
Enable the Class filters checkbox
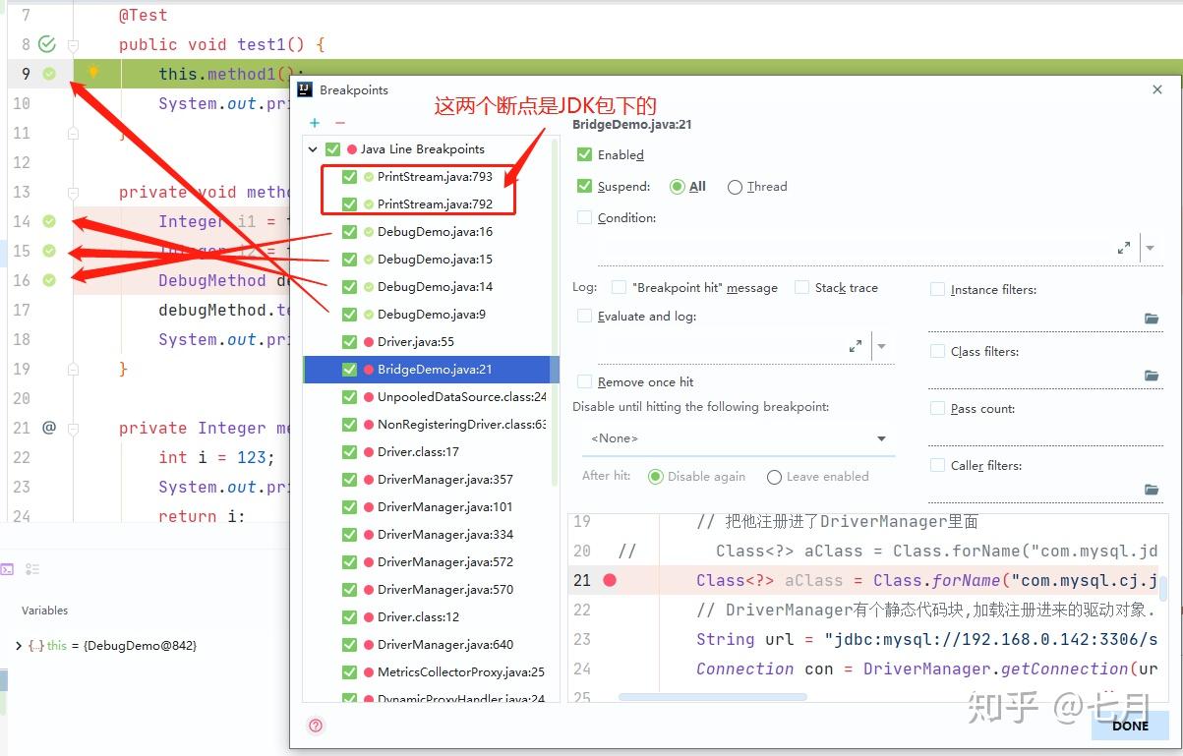[937, 351]
